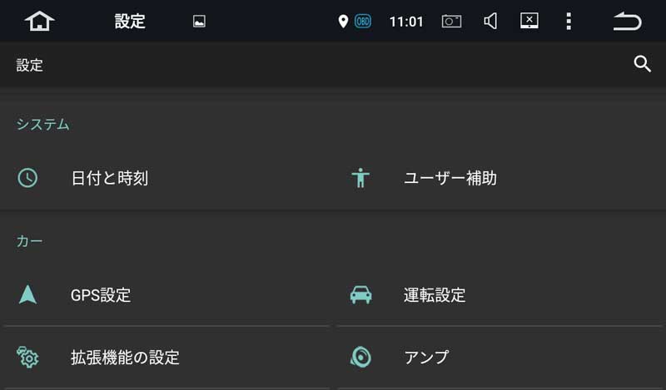
Task: Search settings with magnifier icon
Action: 642,65
